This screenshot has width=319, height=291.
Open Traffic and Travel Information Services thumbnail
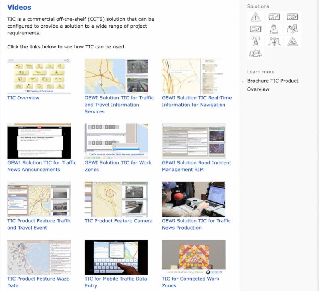[116, 76]
